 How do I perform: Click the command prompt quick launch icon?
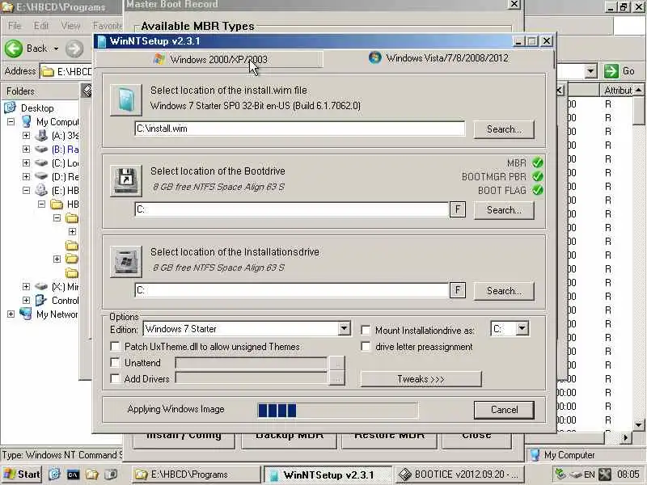click(73, 474)
